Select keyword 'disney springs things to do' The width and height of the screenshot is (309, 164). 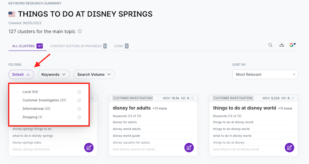coord(32,129)
